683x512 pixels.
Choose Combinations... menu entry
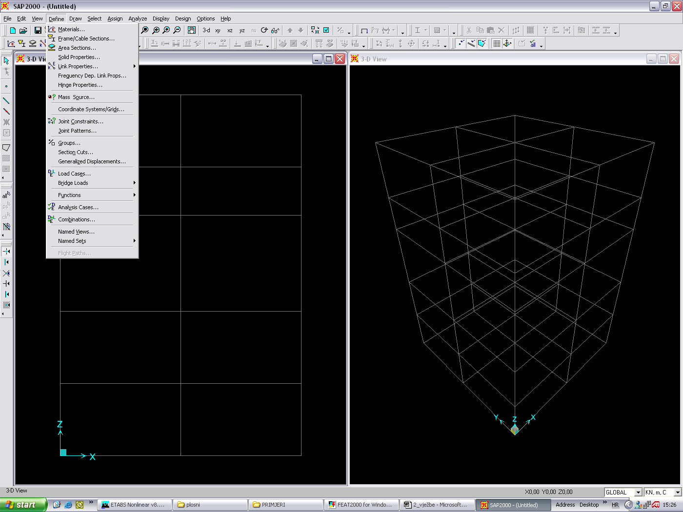(x=92, y=219)
